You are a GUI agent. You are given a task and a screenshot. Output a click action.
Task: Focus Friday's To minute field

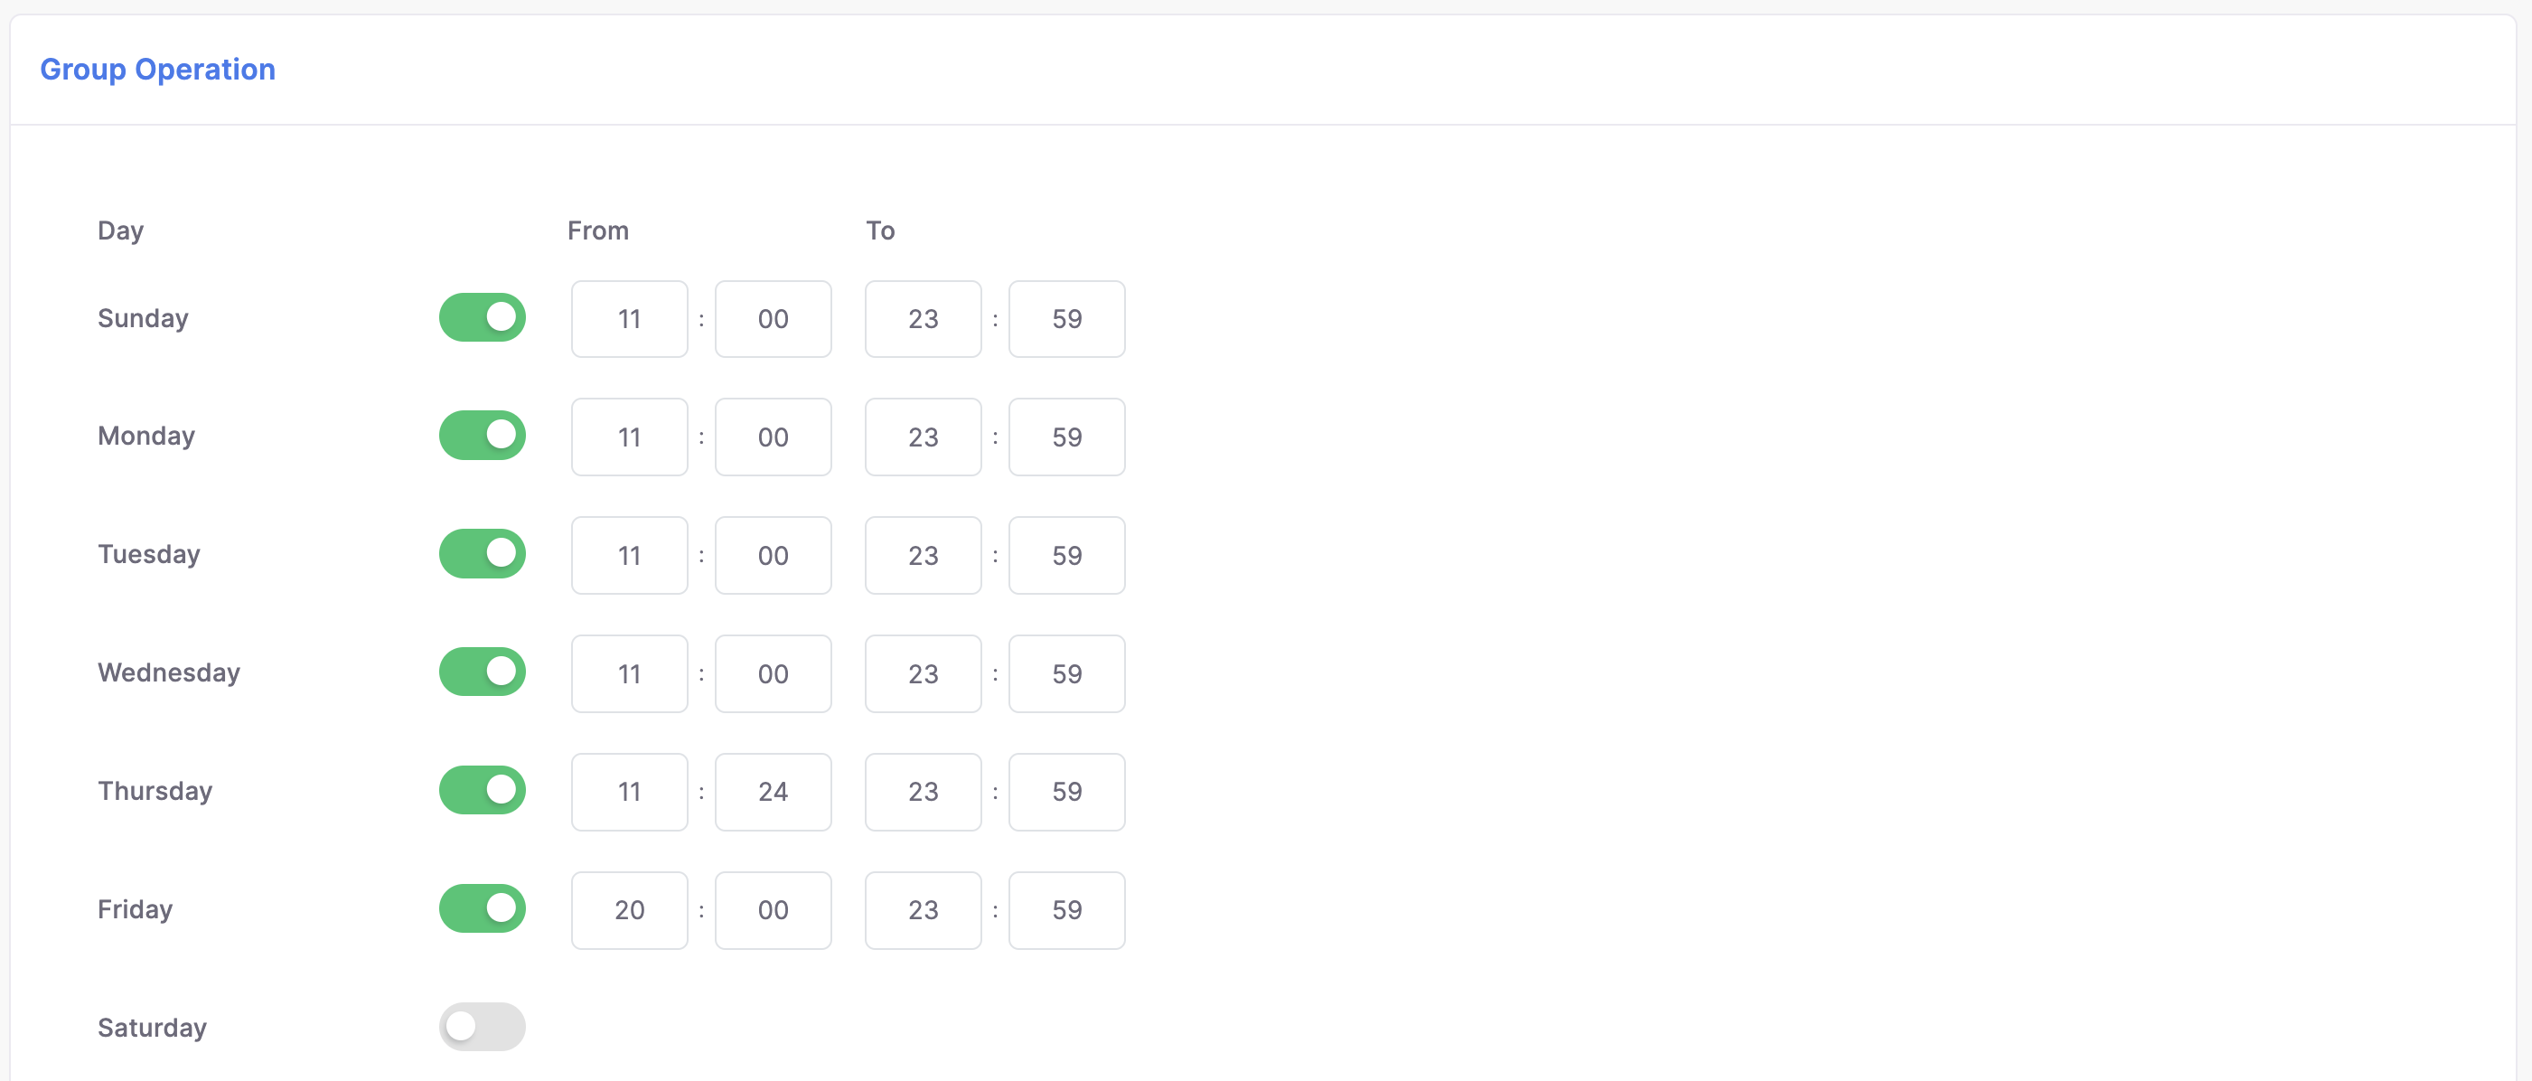point(1066,910)
